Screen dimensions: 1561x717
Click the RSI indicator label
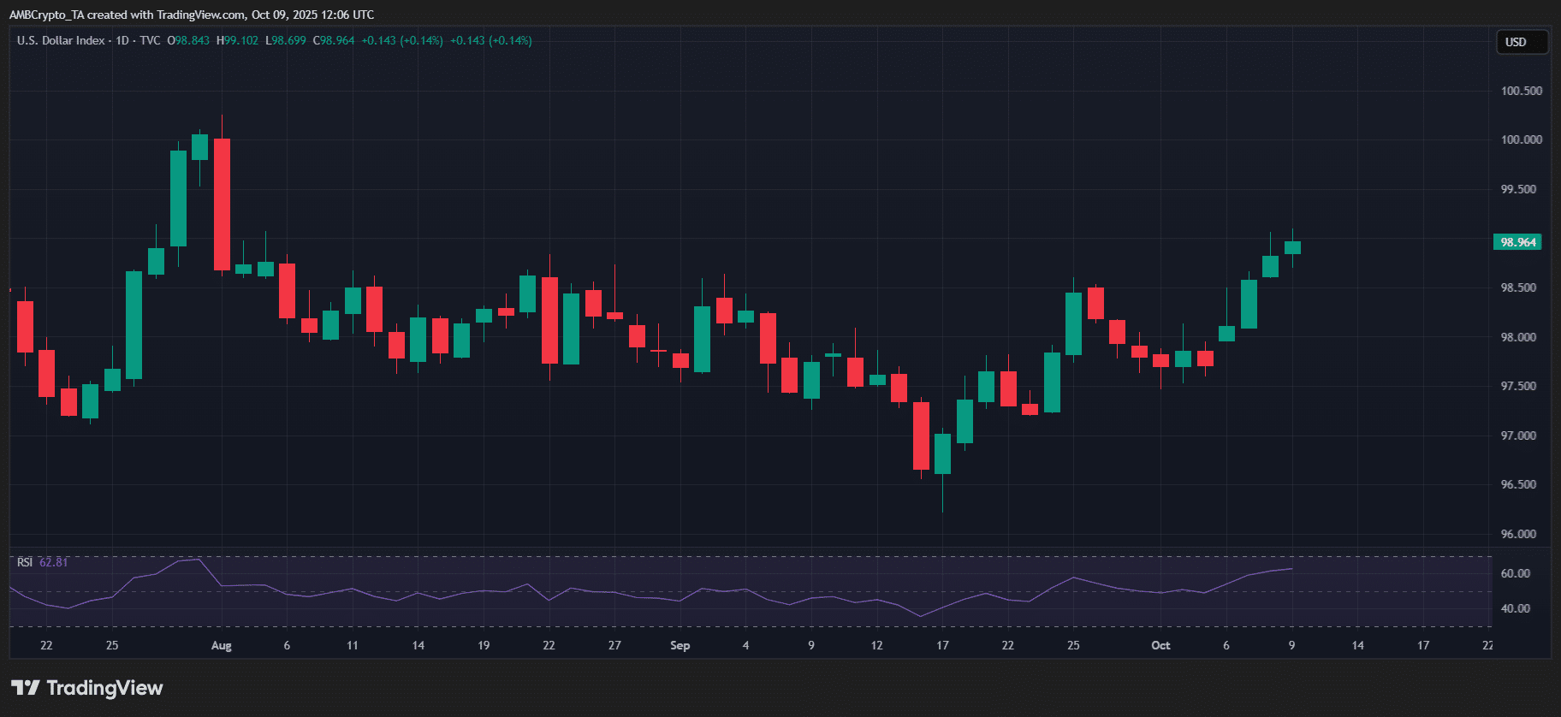(x=25, y=562)
